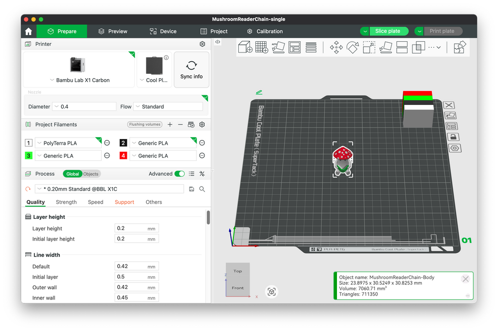Open Flow Standard dropdown

pyautogui.click(x=168, y=106)
